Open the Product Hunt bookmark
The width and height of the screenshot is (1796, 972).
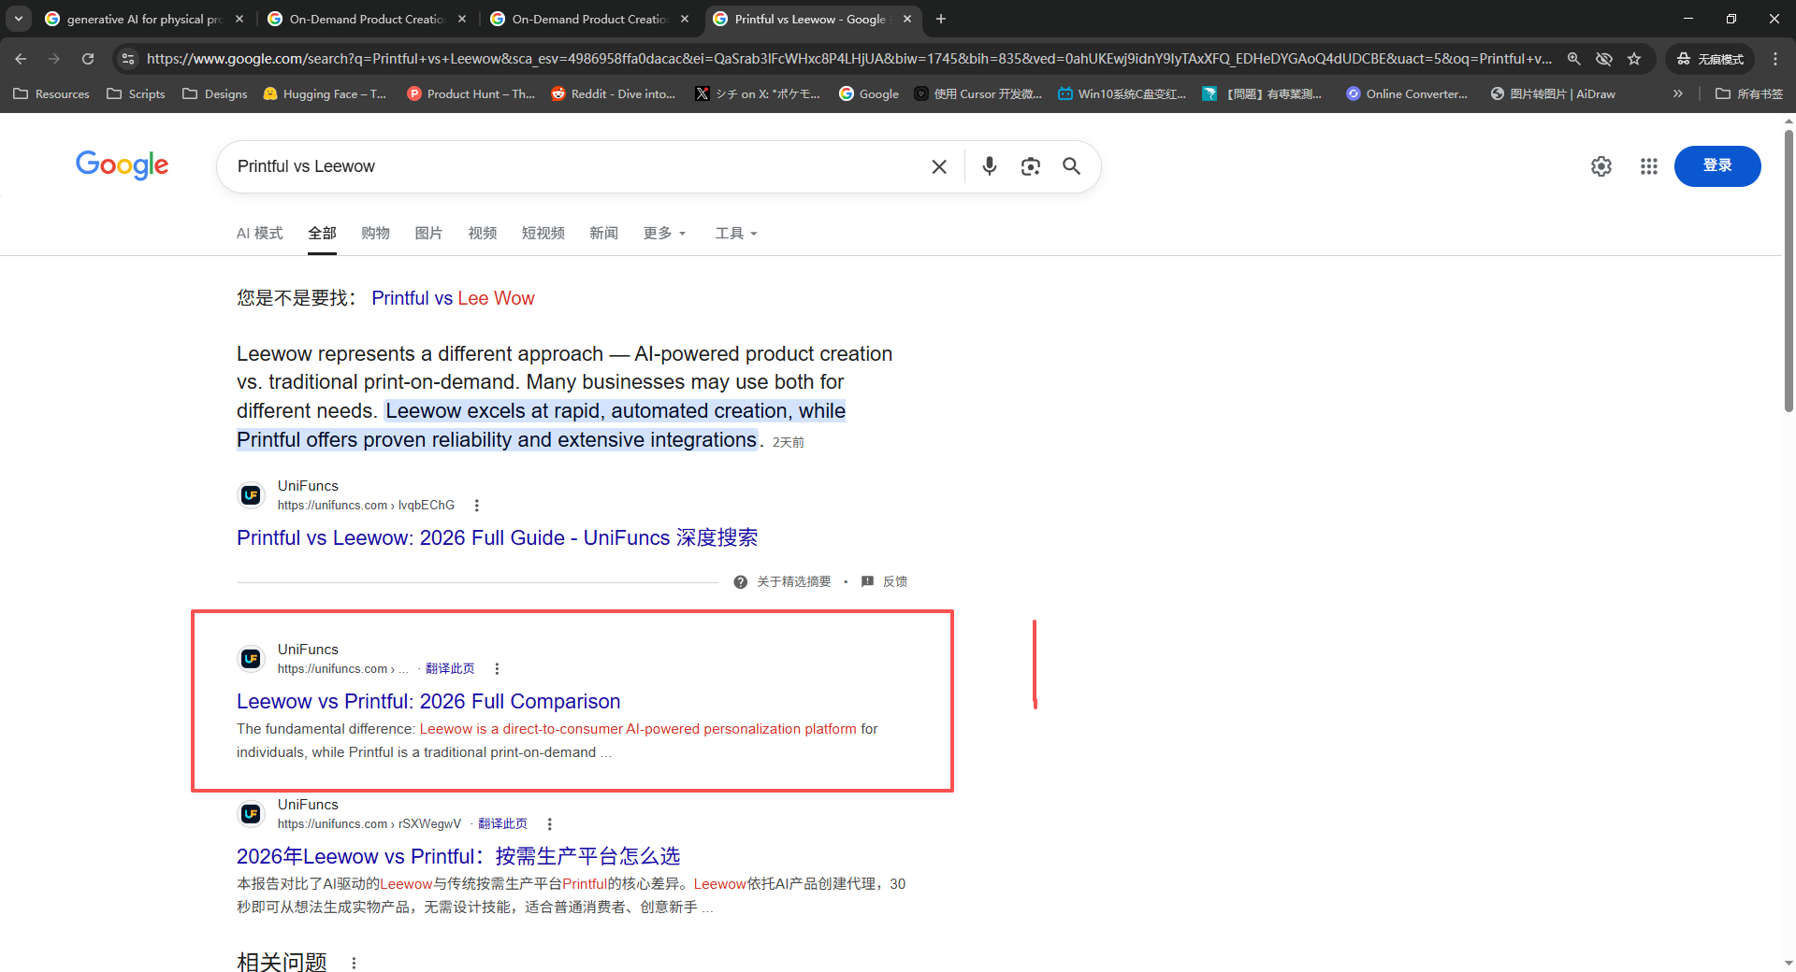coord(471,93)
